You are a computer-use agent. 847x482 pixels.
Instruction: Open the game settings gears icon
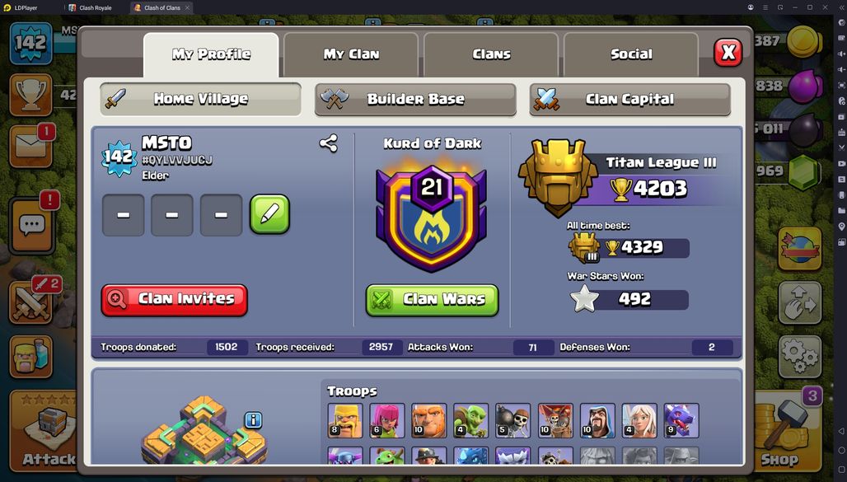(800, 356)
